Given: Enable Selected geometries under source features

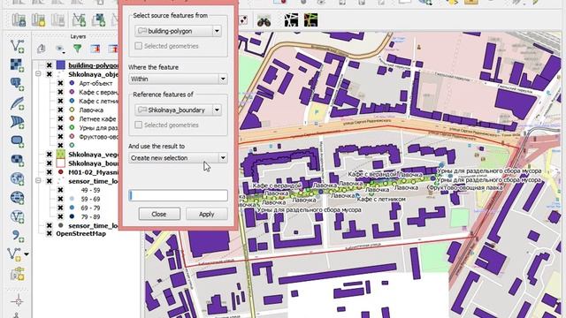Looking at the screenshot, I should coord(138,46).
